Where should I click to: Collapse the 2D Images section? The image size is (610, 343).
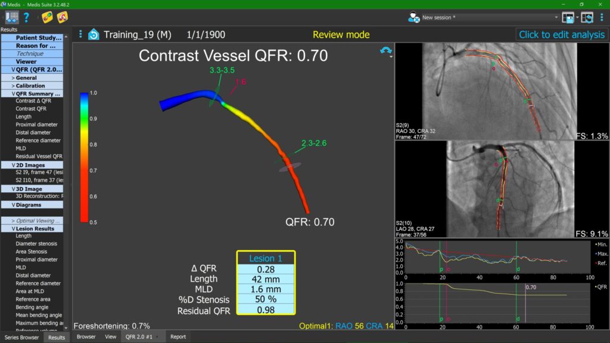13,164
